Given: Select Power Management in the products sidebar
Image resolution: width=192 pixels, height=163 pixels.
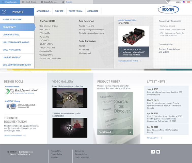Looking at the screenshot, I should click(x=13, y=20).
